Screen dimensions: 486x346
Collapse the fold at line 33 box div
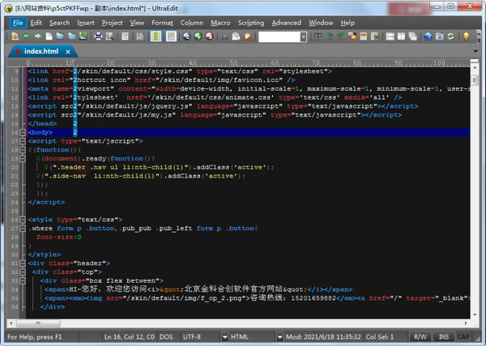pos(23,280)
